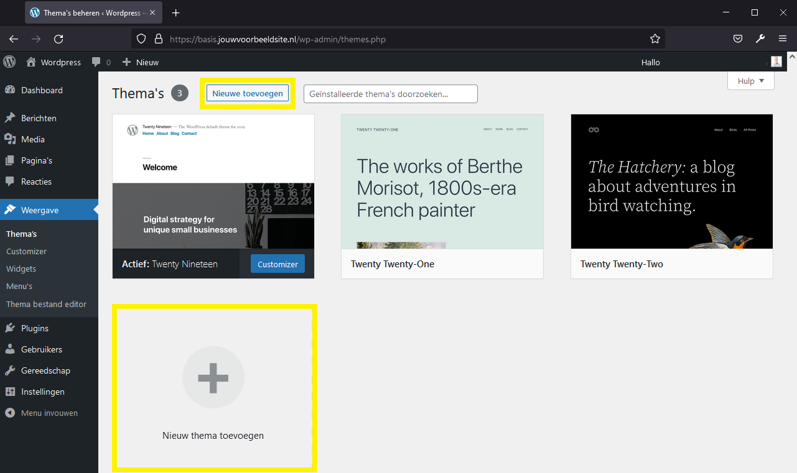Viewport: 797px width, 473px height.
Task: Click the Nieuwe toevoegen button
Action: [x=247, y=93]
